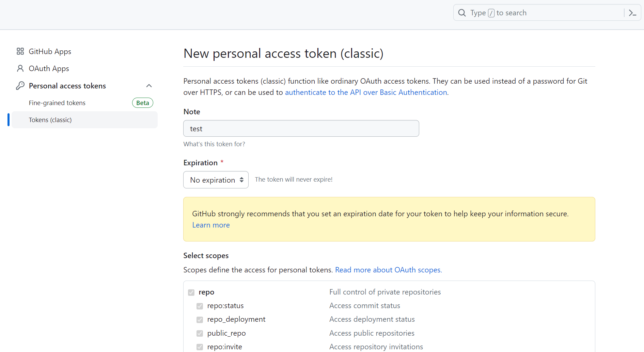Image resolution: width=644 pixels, height=352 pixels.
Task: Toggle the repo_deployment checkbox
Action: click(x=200, y=320)
